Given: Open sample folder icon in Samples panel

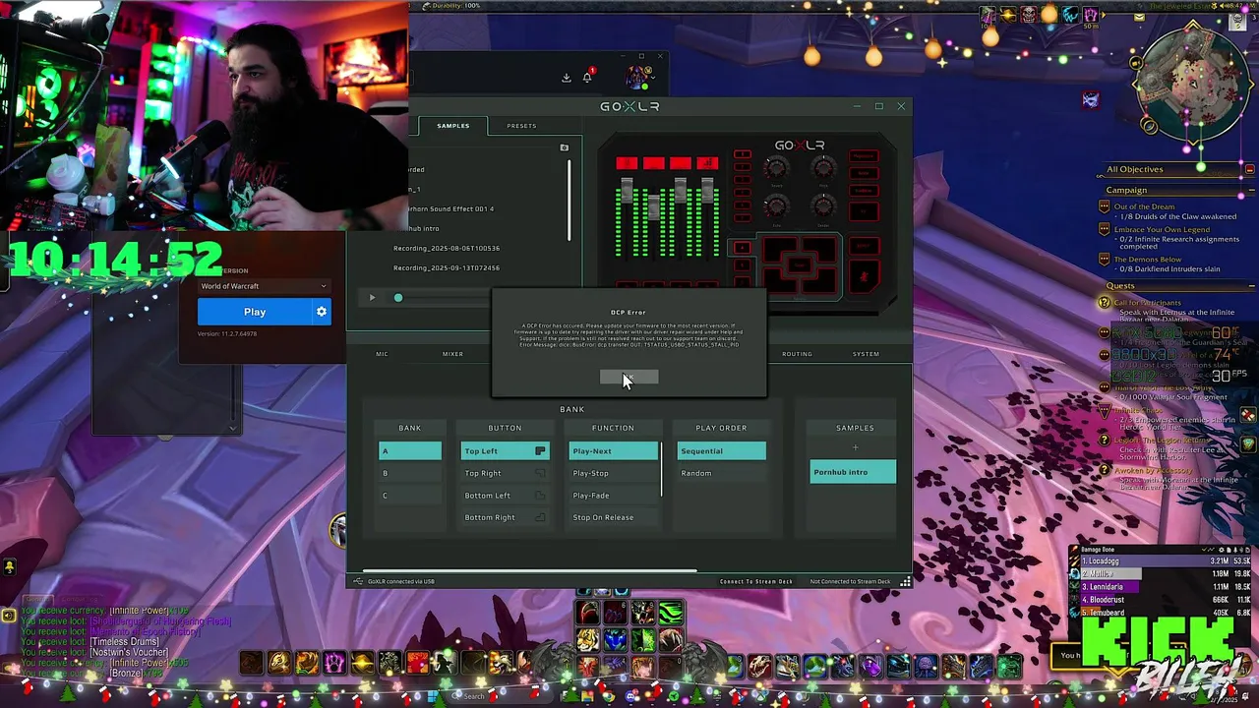Looking at the screenshot, I should tap(565, 147).
